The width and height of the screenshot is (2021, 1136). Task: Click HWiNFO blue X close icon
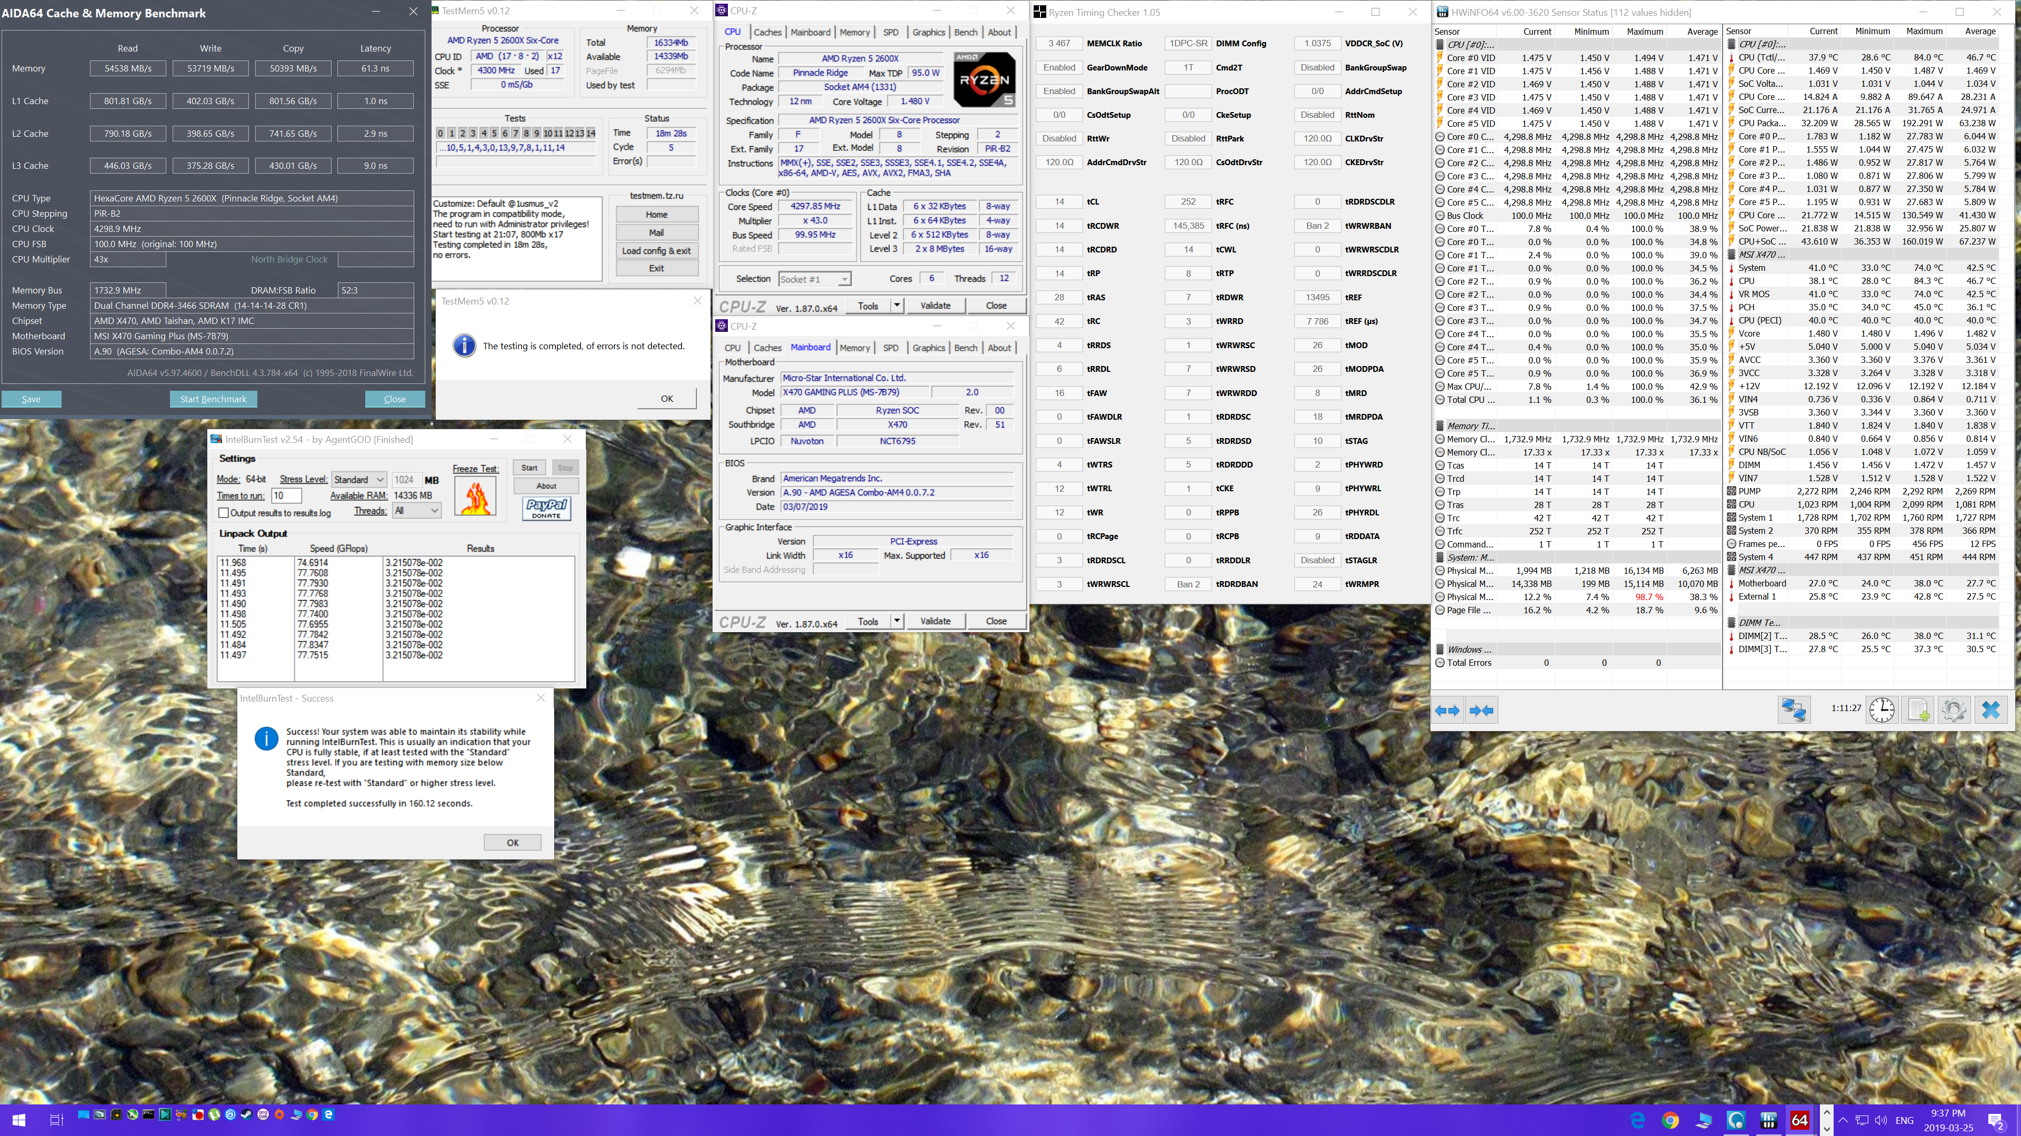pyautogui.click(x=1990, y=709)
